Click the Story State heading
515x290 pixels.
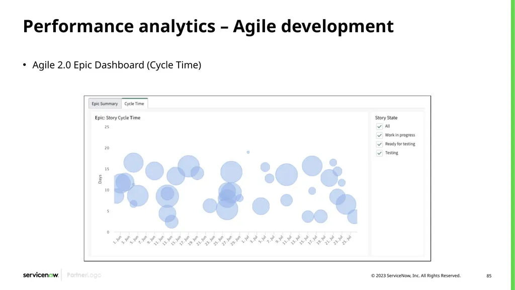(386, 118)
